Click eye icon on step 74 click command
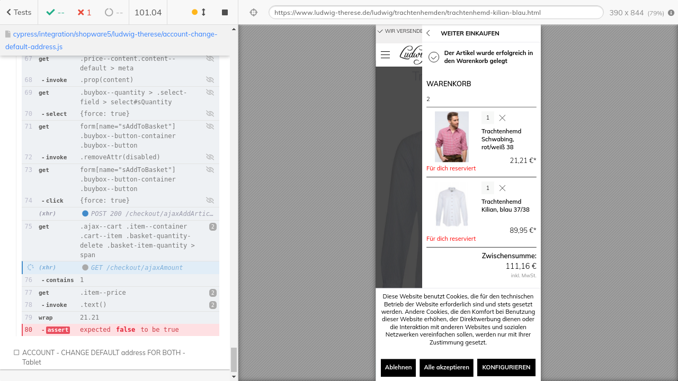Viewport: 678px width, 381px height. pyautogui.click(x=210, y=201)
